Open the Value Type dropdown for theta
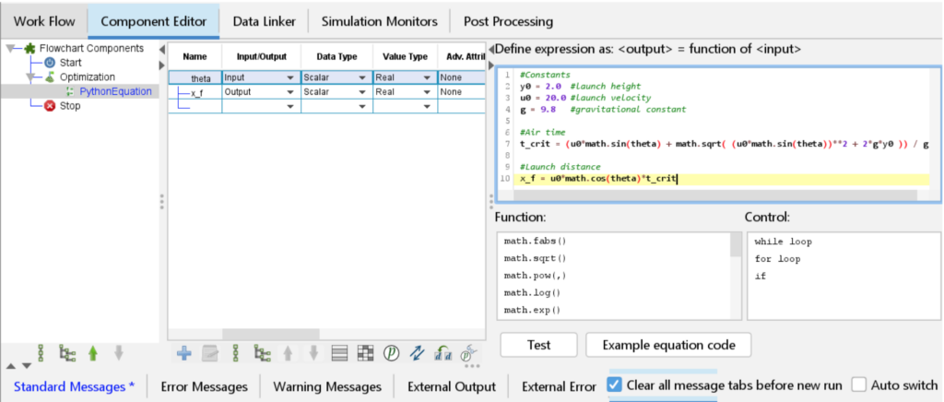The width and height of the screenshot is (944, 402). coord(427,78)
